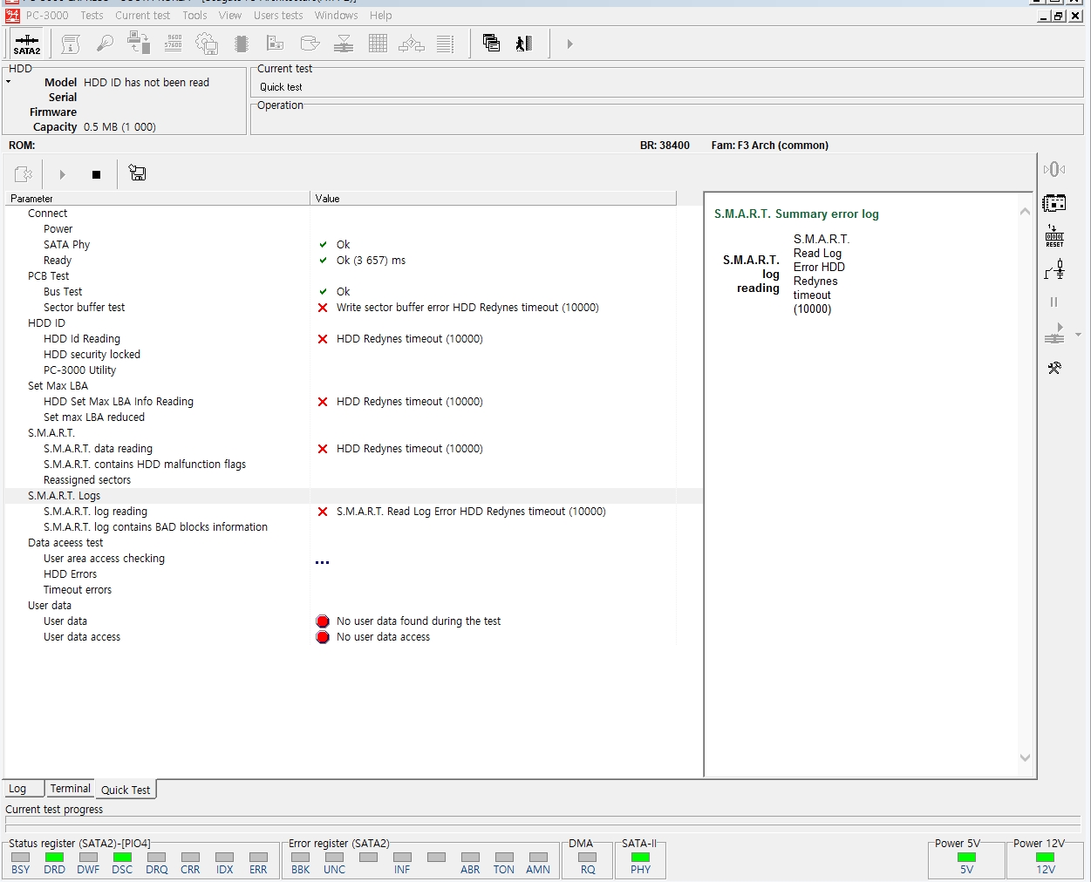Open the Windows menu
The image size is (1091, 882).
337,15
